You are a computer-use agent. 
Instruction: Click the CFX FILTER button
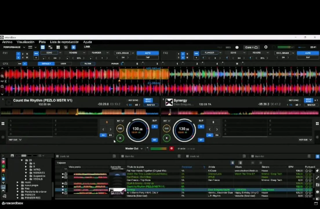(x=88, y=64)
